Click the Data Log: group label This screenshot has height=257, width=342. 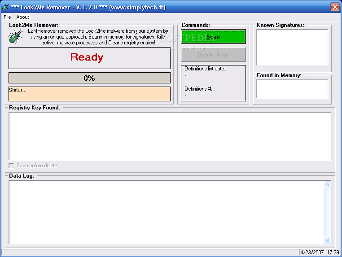coord(22,176)
